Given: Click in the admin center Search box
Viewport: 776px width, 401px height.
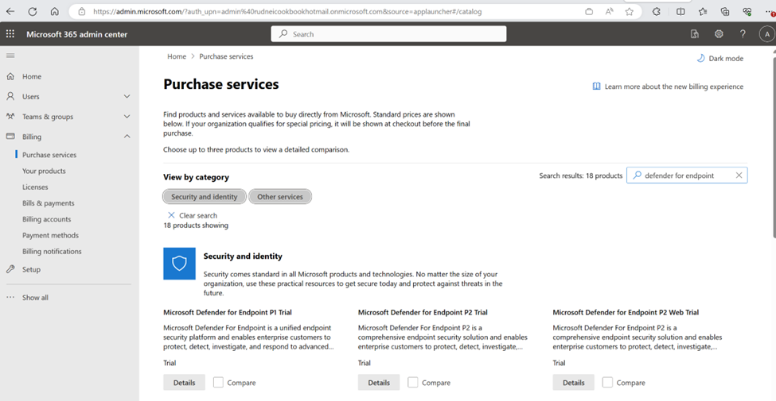Looking at the screenshot, I should (388, 34).
